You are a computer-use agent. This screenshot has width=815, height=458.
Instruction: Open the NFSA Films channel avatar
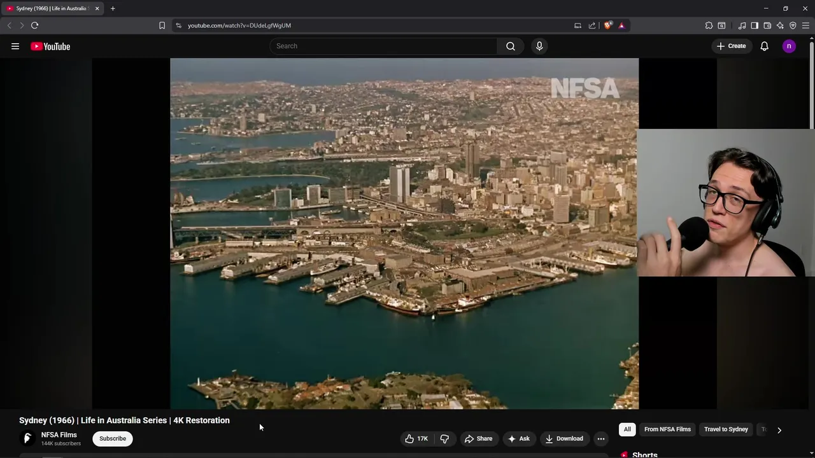pyautogui.click(x=27, y=438)
